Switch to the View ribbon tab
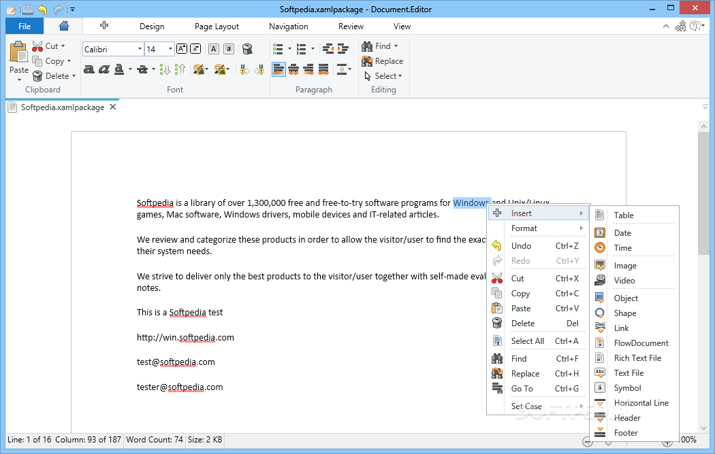The height and width of the screenshot is (454, 715). pos(402,27)
